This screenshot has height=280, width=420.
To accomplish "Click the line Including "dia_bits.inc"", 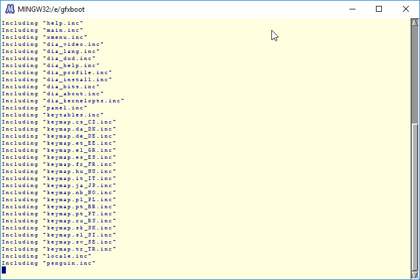I will pyautogui.click(x=51, y=86).
